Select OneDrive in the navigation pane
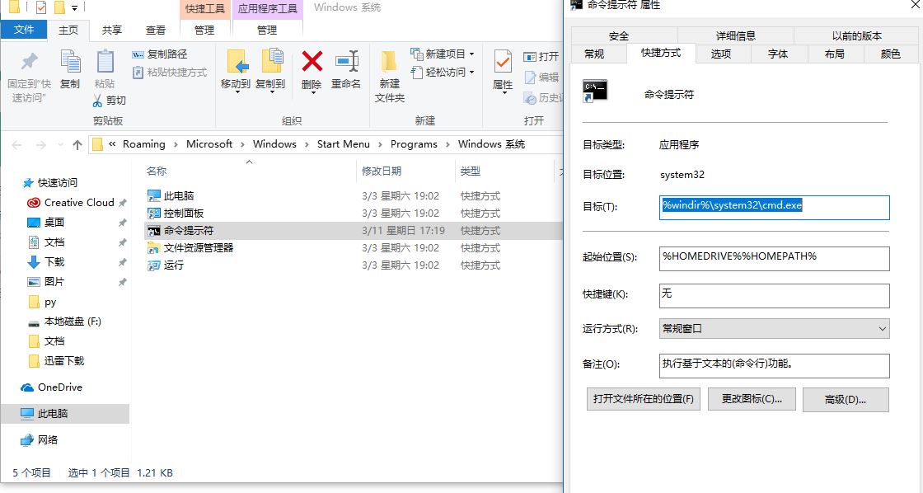923x493 pixels. pos(59,387)
